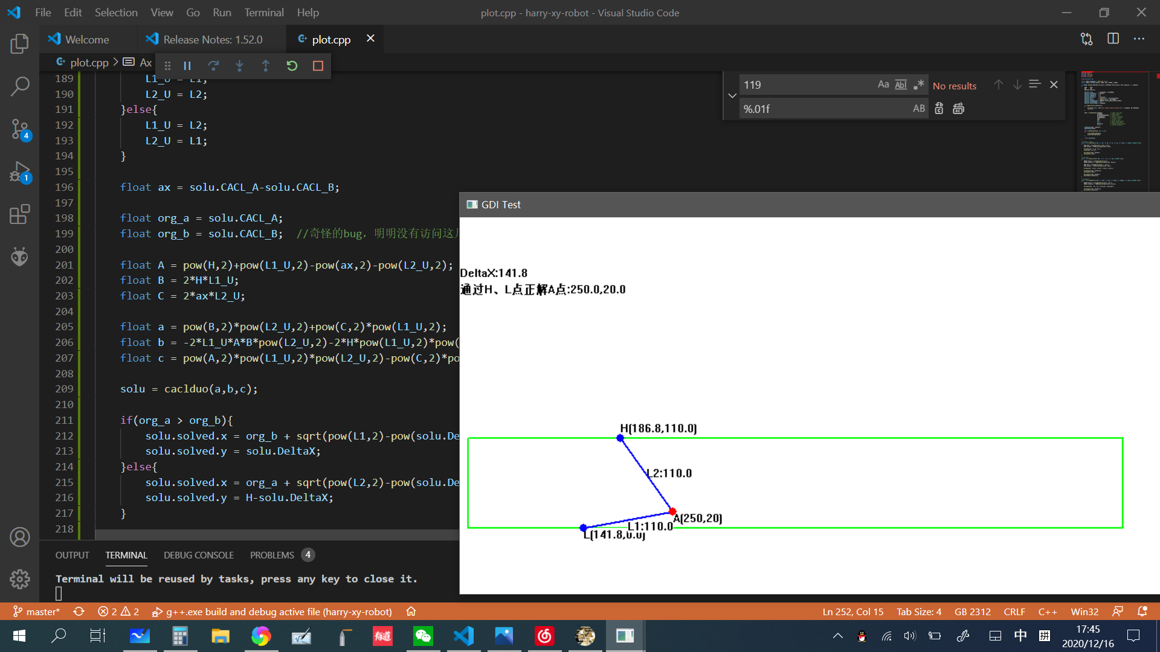
Task: Collapse the replace row toggle chevron
Action: [x=732, y=97]
